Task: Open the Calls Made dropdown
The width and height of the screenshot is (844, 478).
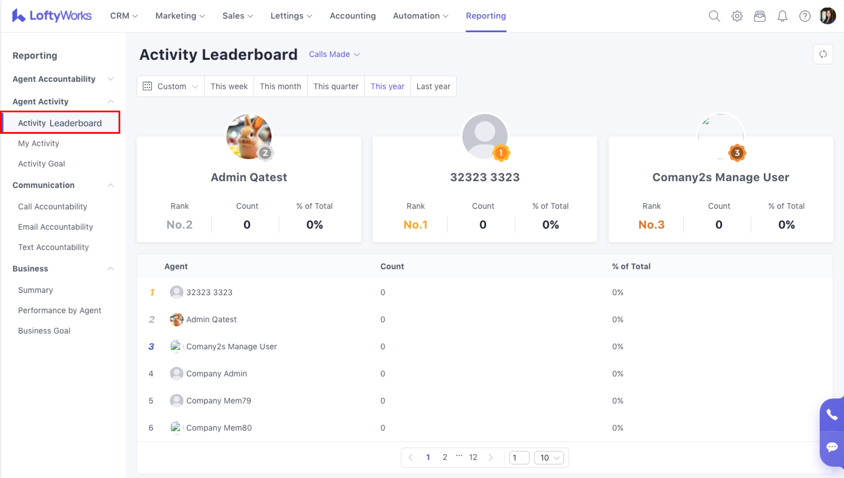Action: (334, 54)
